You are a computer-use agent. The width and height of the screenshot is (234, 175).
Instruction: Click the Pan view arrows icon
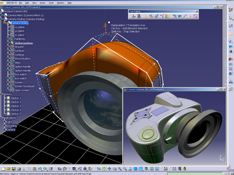109,169
